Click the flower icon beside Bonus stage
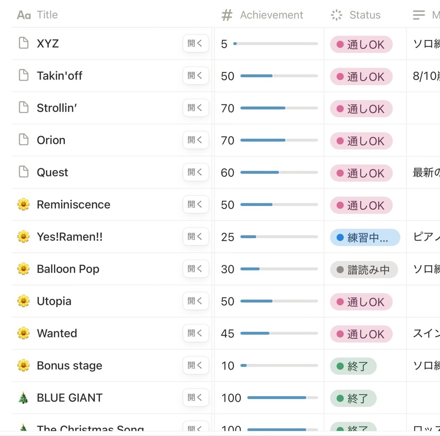The image size is (440, 436). tap(23, 365)
